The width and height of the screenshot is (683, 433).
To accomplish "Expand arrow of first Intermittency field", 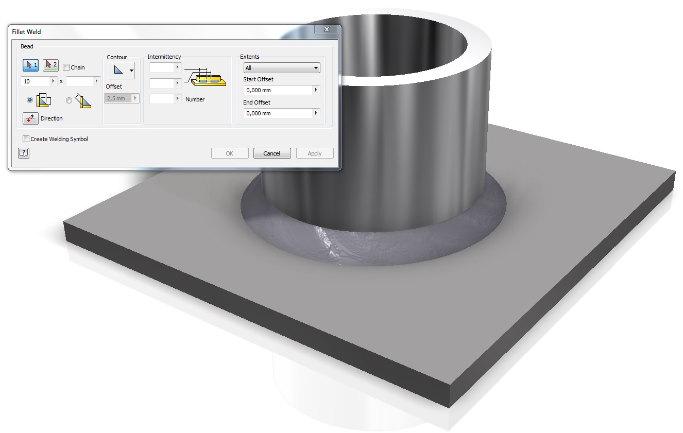I will pyautogui.click(x=178, y=67).
